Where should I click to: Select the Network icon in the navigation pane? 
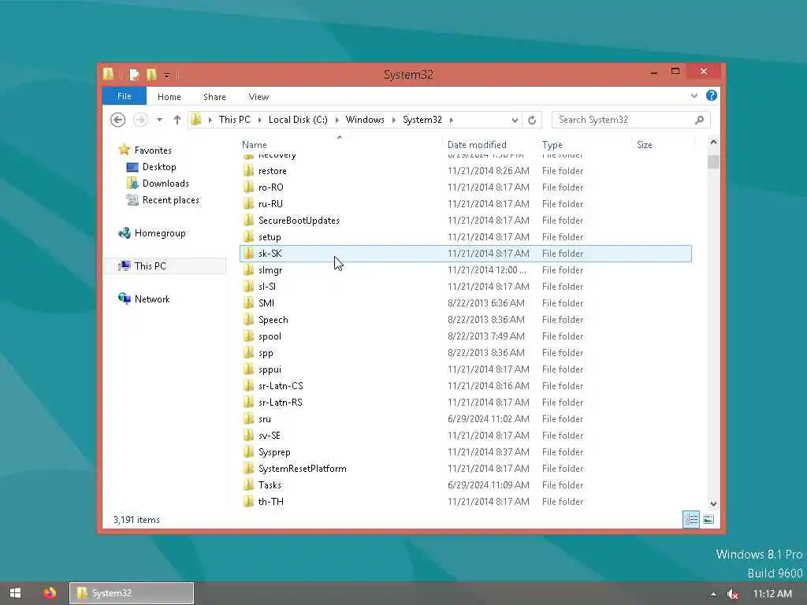pos(124,299)
